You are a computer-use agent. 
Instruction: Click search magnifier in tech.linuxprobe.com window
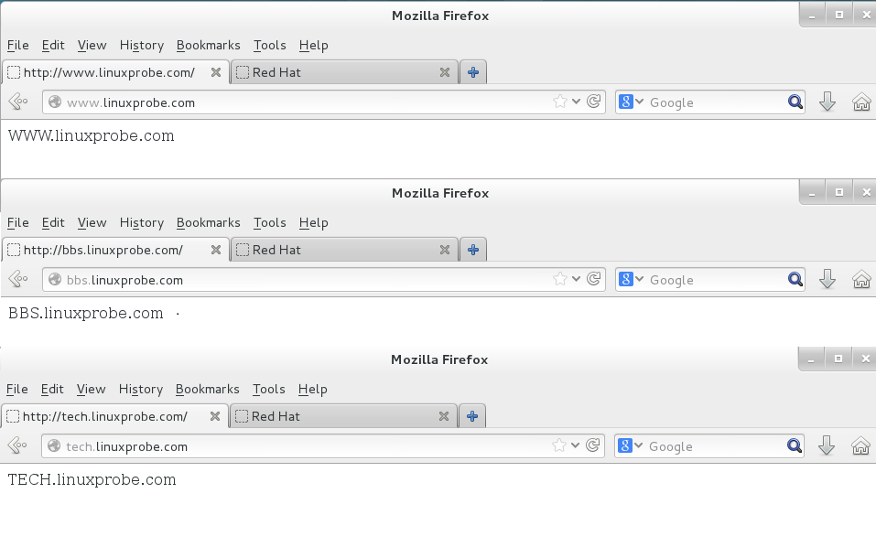pos(795,446)
